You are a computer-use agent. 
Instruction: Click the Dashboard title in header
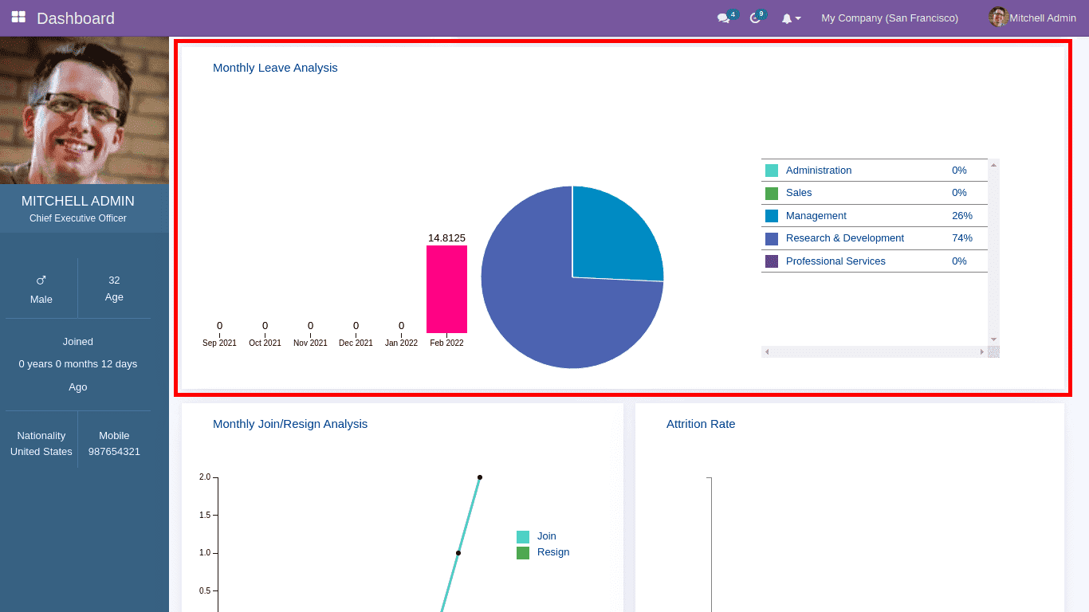point(76,18)
